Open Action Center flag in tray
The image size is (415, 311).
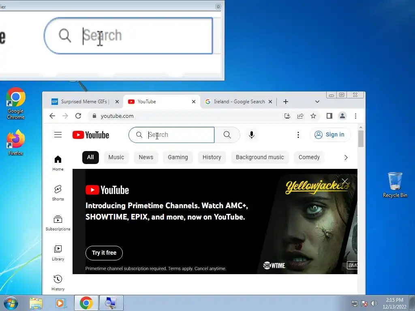point(364,303)
